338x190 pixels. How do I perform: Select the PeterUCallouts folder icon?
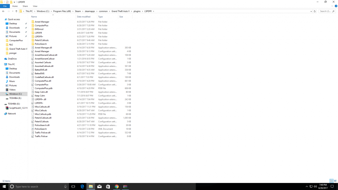pyautogui.click(x=33, y=40)
